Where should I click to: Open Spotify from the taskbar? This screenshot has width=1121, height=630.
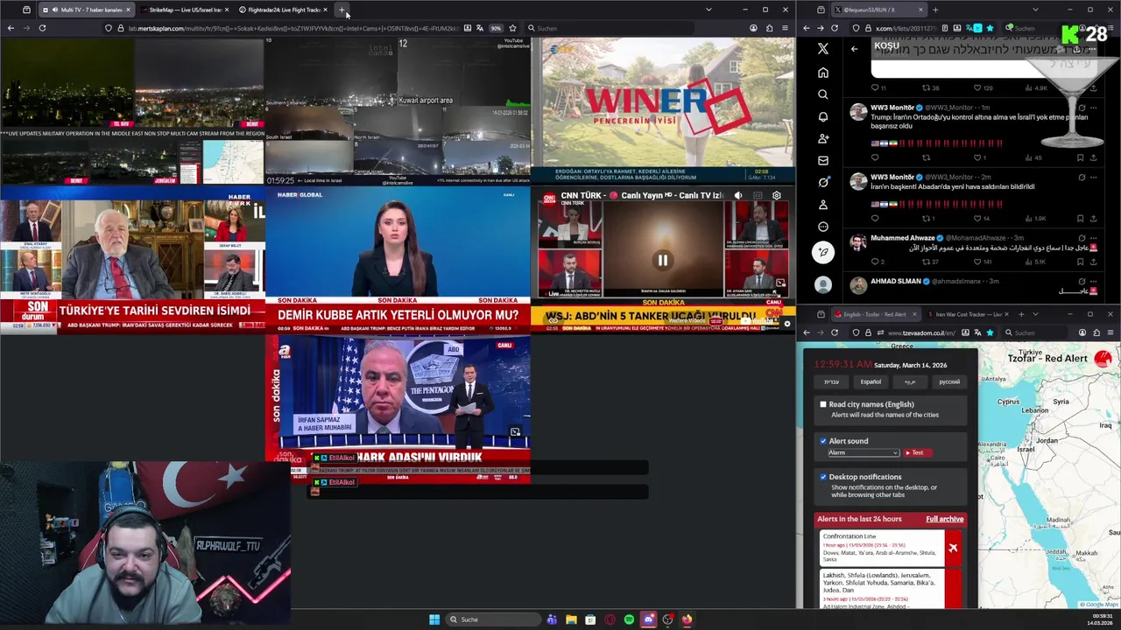point(629,619)
